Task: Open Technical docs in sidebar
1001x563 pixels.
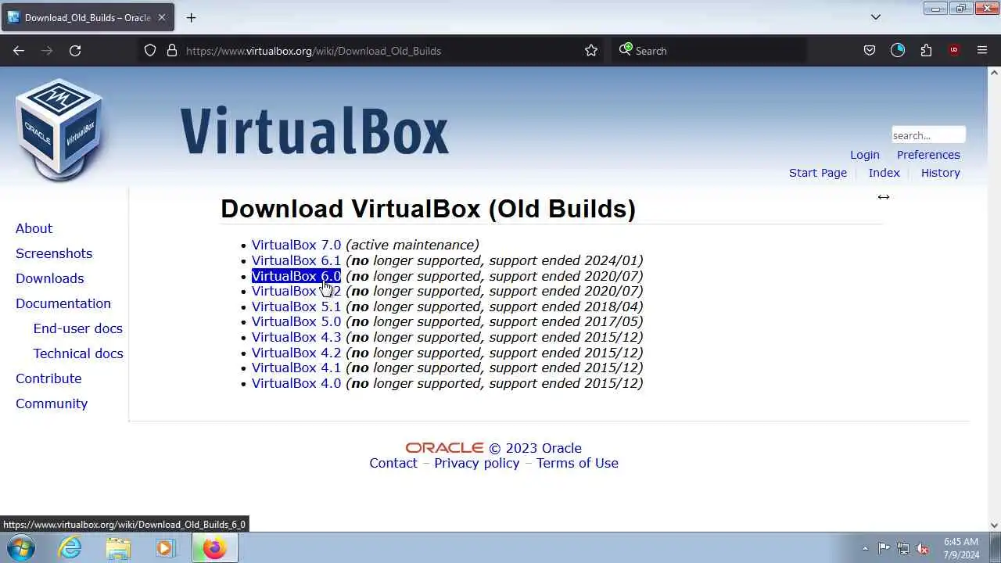Action: pyautogui.click(x=78, y=353)
